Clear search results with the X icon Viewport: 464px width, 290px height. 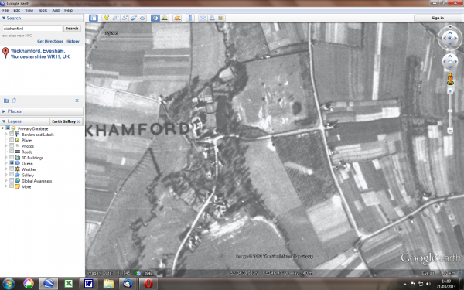77,101
